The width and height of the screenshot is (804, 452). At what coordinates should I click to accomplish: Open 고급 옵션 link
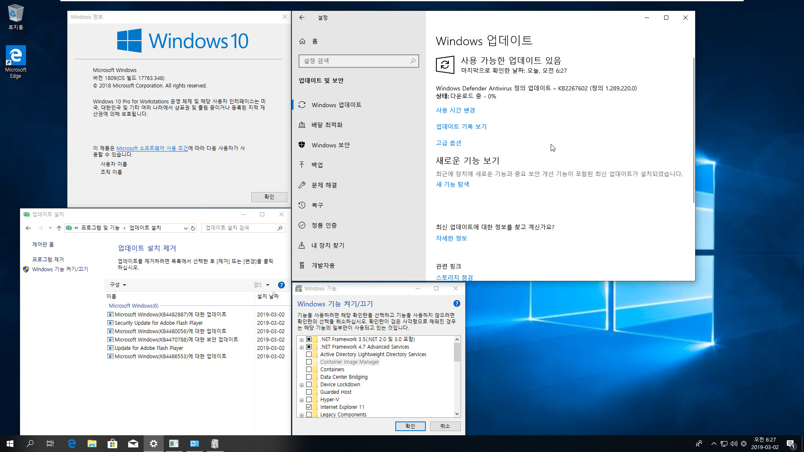point(448,143)
